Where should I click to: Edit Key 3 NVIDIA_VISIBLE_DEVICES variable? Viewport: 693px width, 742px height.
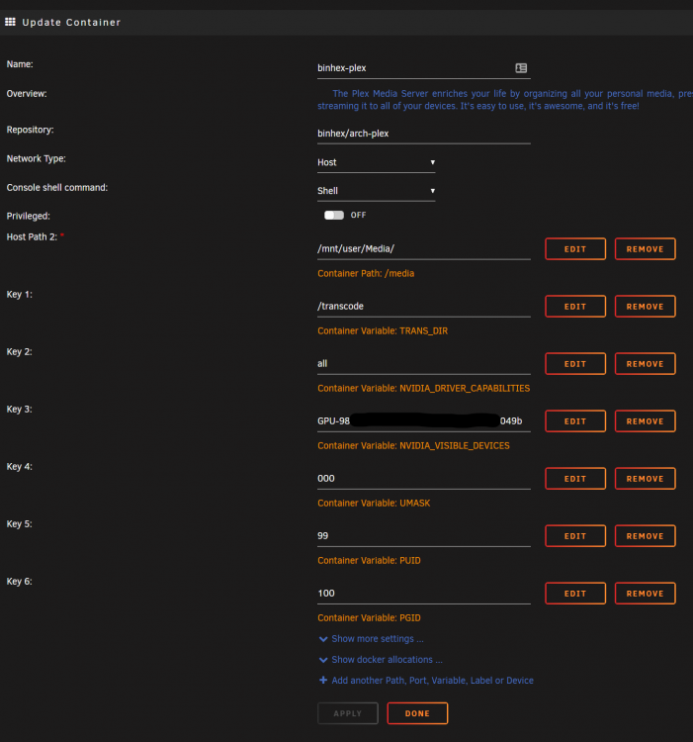575,421
